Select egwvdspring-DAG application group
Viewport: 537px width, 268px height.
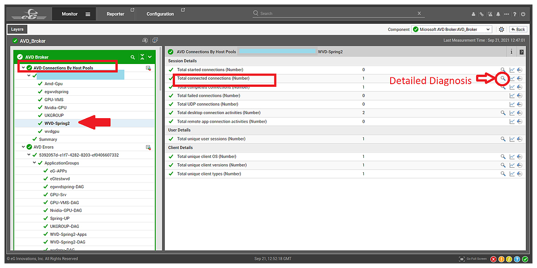pyautogui.click(x=67, y=187)
